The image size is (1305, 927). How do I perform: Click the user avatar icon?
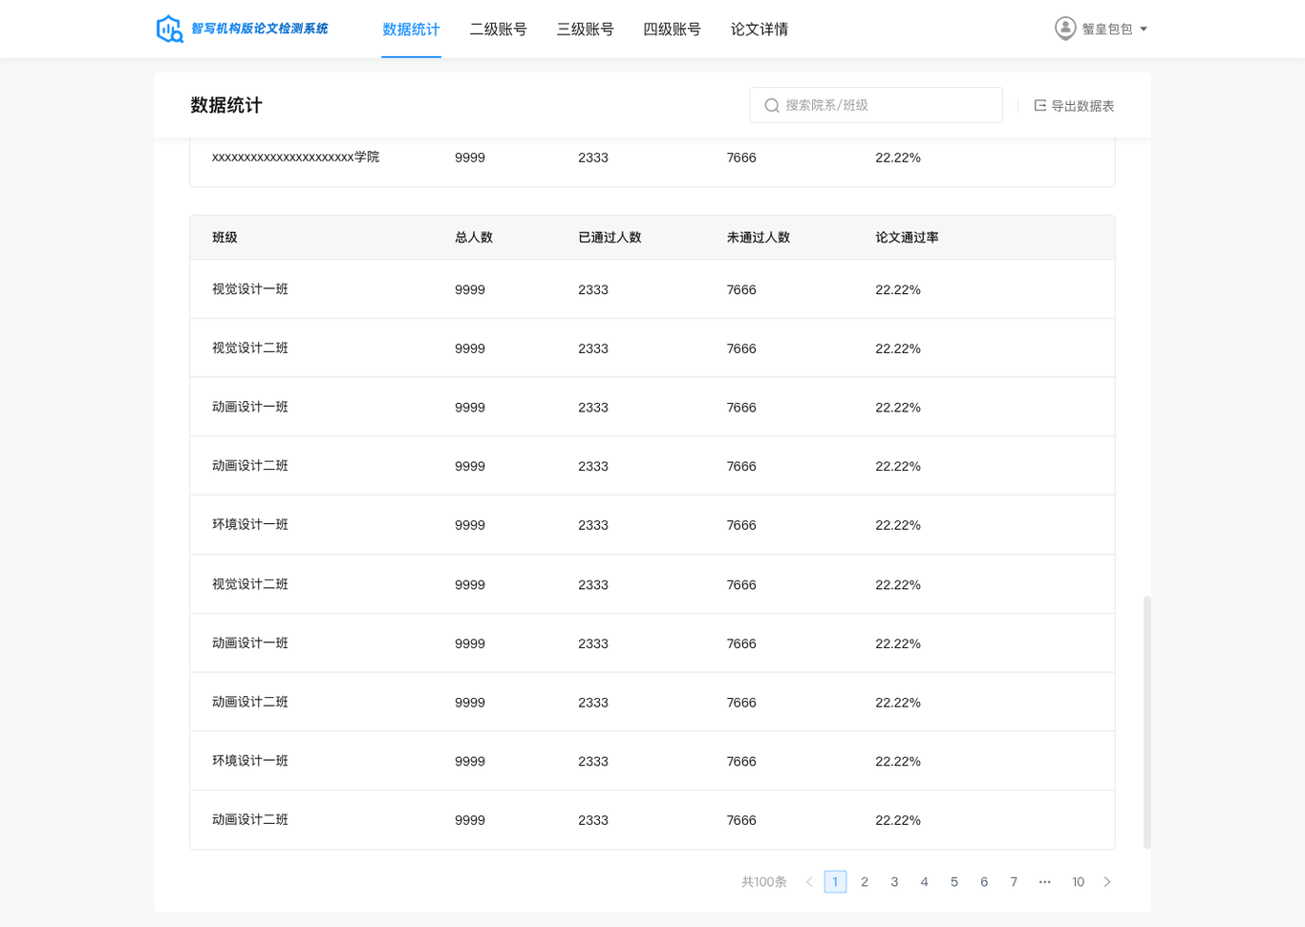[1065, 29]
